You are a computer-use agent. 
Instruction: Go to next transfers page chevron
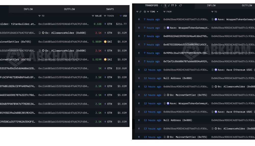click(176, 5)
